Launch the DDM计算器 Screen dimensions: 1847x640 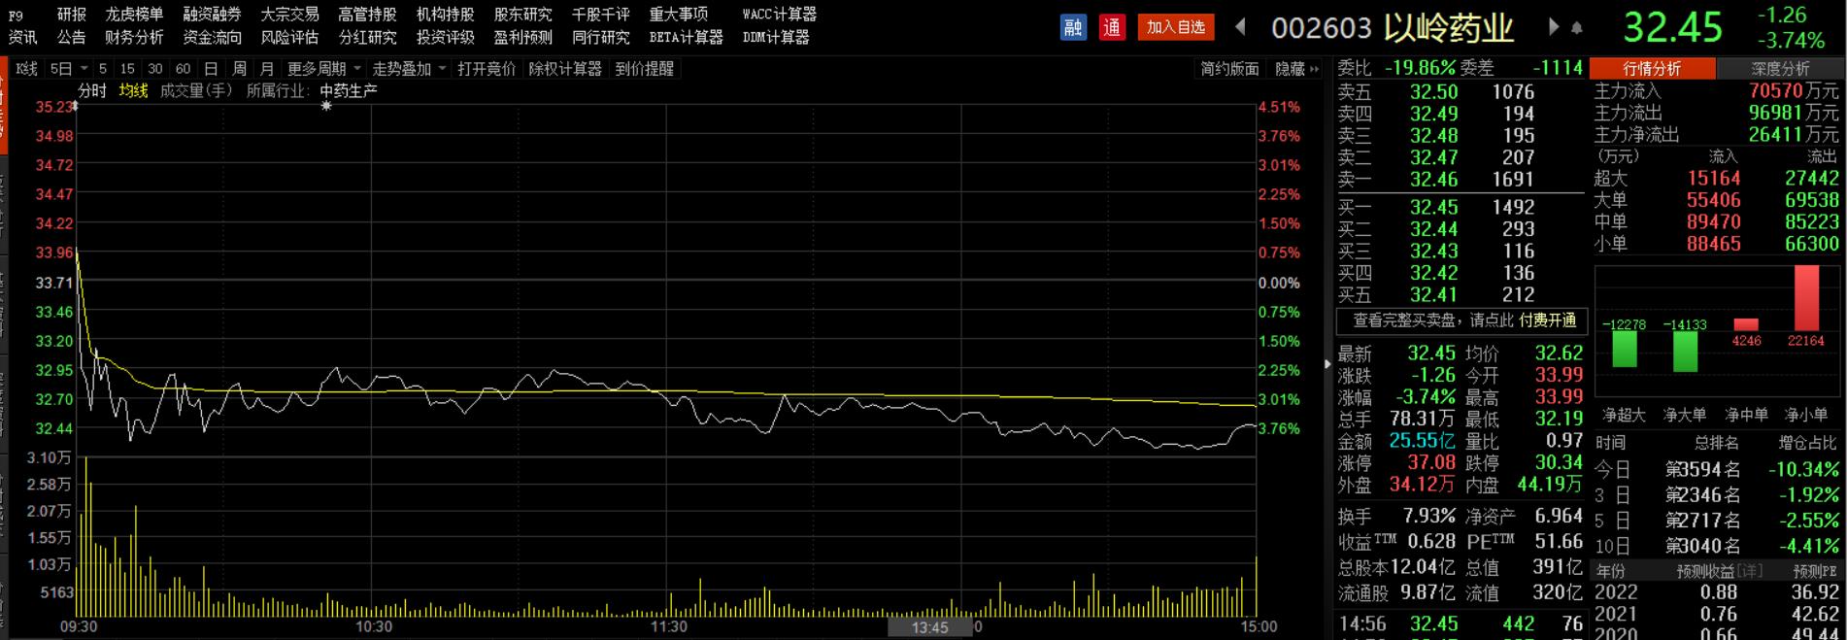pyautogui.click(x=776, y=37)
